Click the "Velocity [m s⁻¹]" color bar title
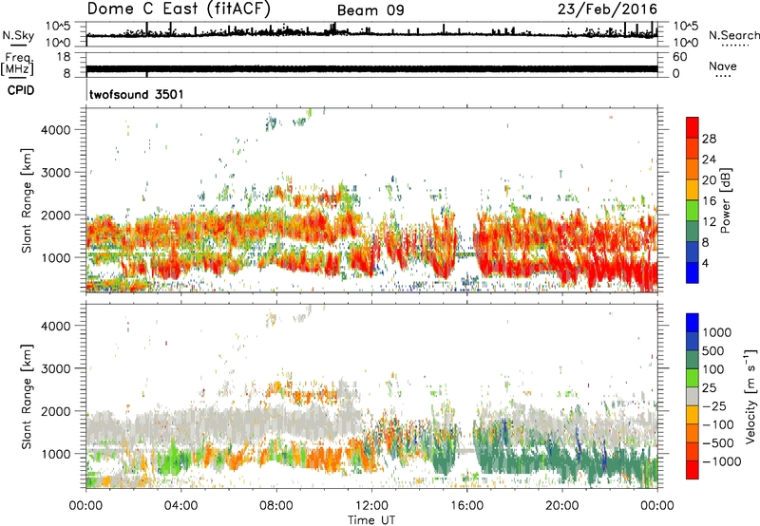The height and width of the screenshot is (526, 760). (750, 396)
